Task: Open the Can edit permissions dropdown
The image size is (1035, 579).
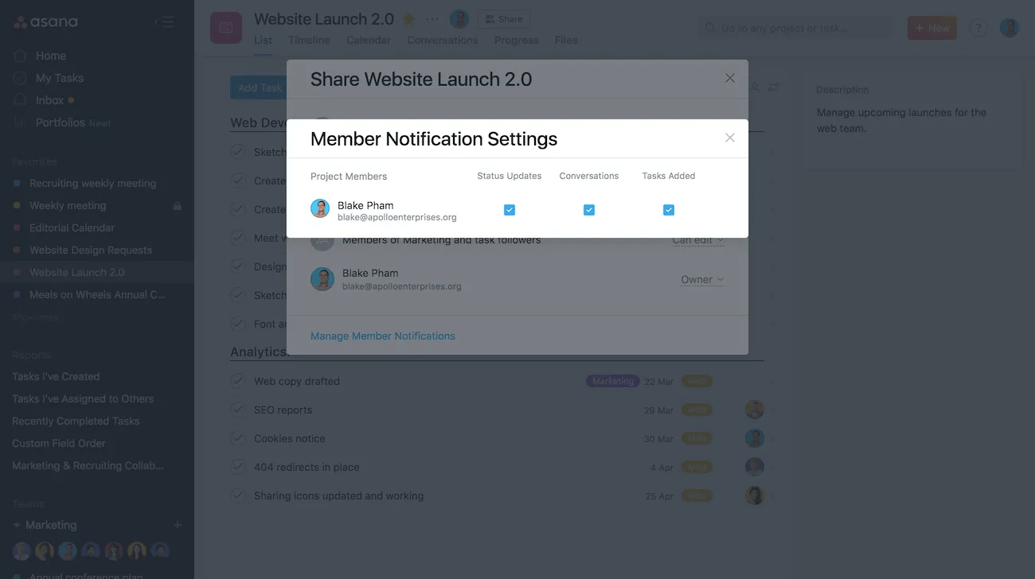Action: tap(697, 239)
